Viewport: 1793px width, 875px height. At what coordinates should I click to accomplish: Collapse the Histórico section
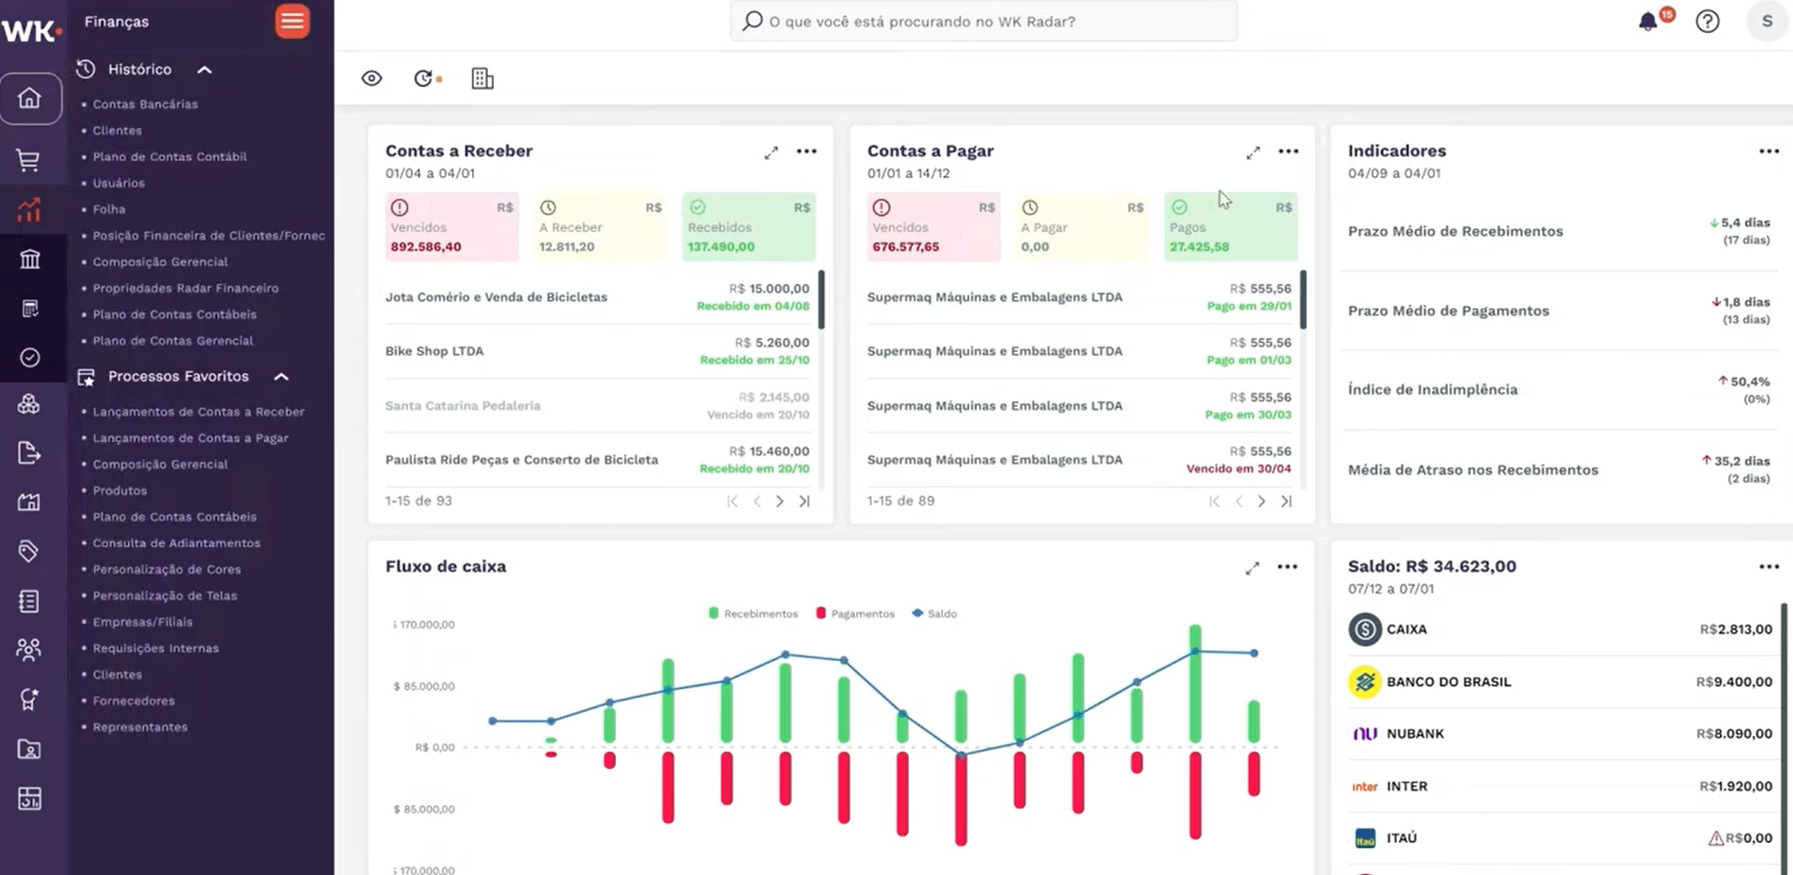click(x=205, y=70)
